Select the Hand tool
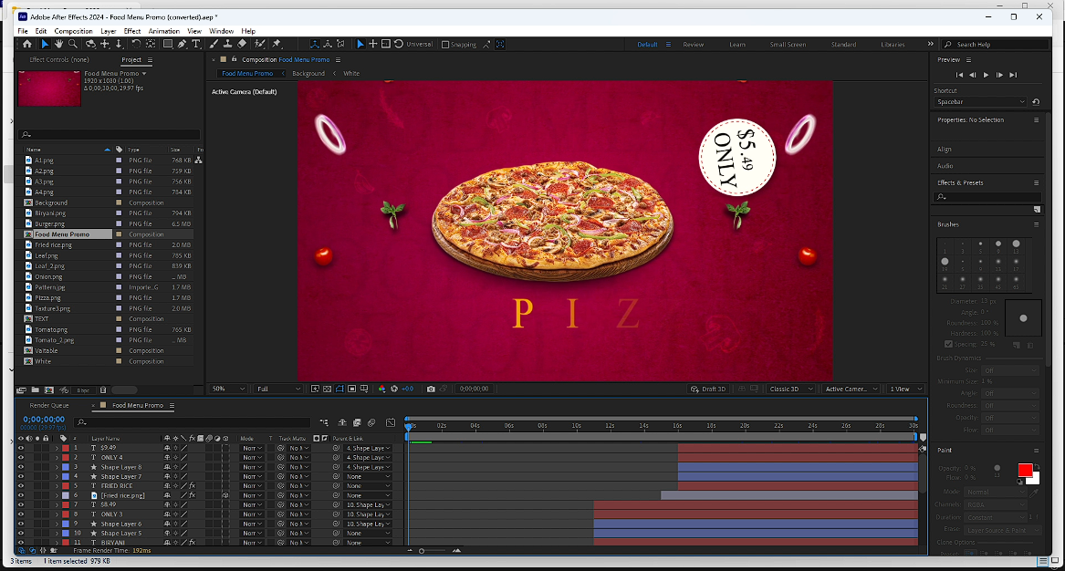 pos(59,44)
